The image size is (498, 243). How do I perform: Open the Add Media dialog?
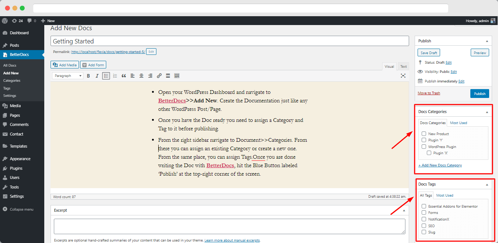point(64,64)
